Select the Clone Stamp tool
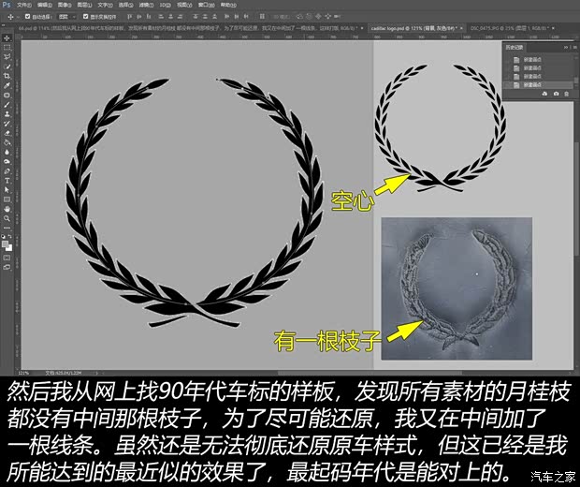Viewport: 580px width, 487px height. (x=7, y=114)
